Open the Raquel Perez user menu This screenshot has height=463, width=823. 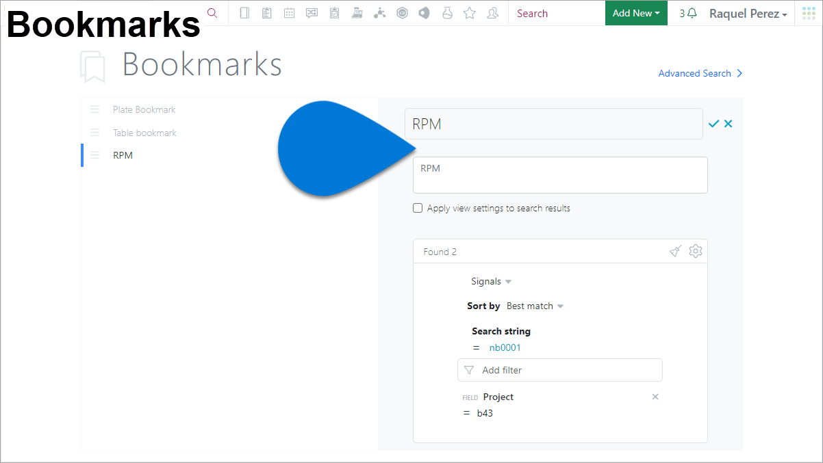click(748, 14)
